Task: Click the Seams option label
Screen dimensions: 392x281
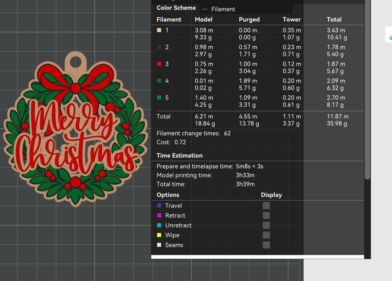Action: coord(174,245)
